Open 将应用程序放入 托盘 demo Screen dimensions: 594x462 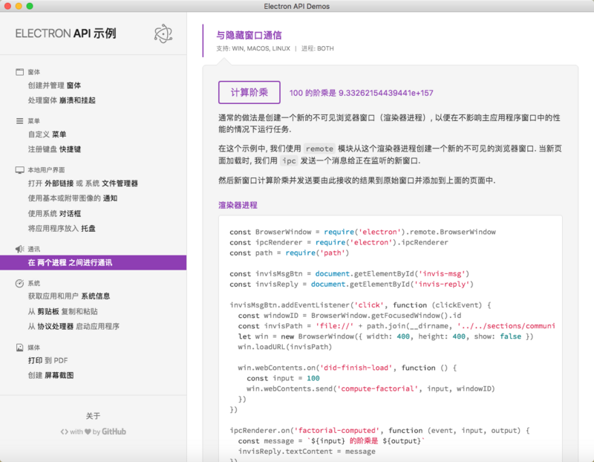62,228
